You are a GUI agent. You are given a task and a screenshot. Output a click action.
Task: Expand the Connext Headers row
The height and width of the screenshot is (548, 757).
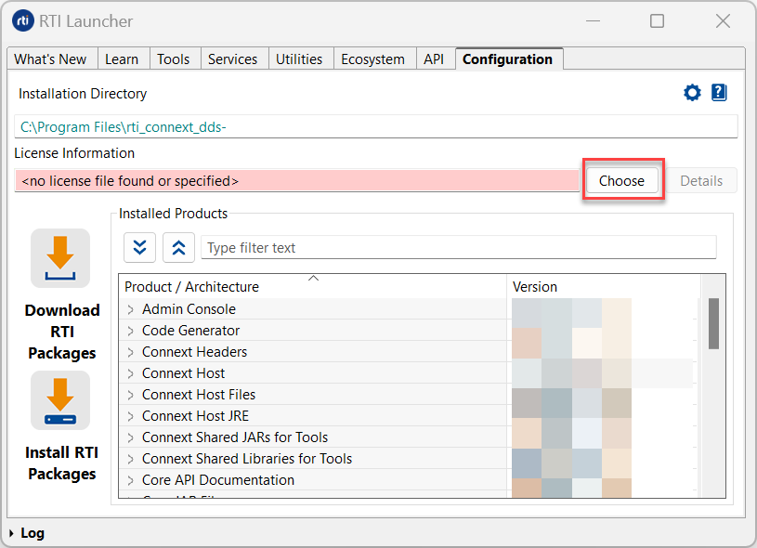(x=130, y=352)
